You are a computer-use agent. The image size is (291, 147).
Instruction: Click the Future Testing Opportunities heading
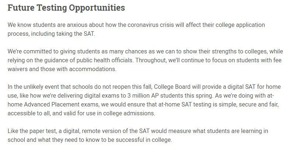[66, 8]
